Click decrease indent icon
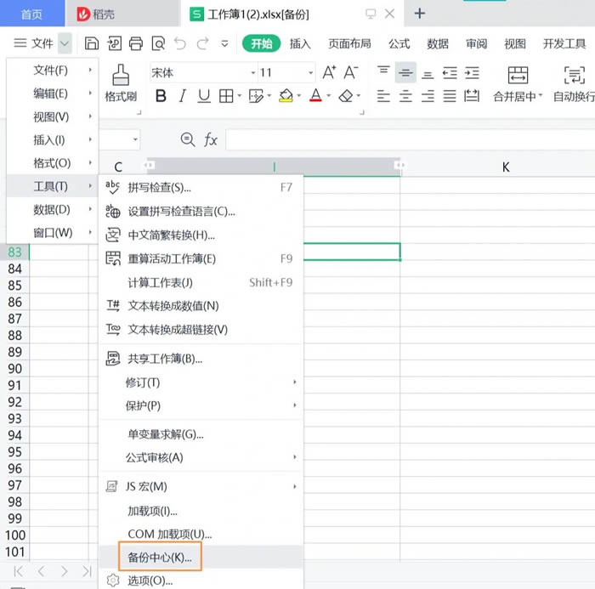 450,73
